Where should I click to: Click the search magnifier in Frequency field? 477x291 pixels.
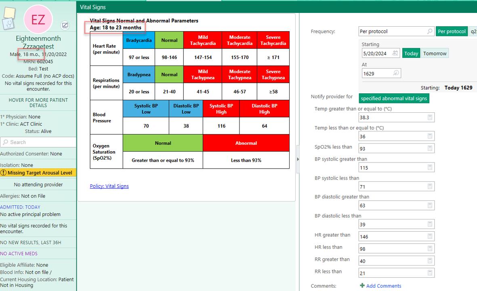pos(430,31)
